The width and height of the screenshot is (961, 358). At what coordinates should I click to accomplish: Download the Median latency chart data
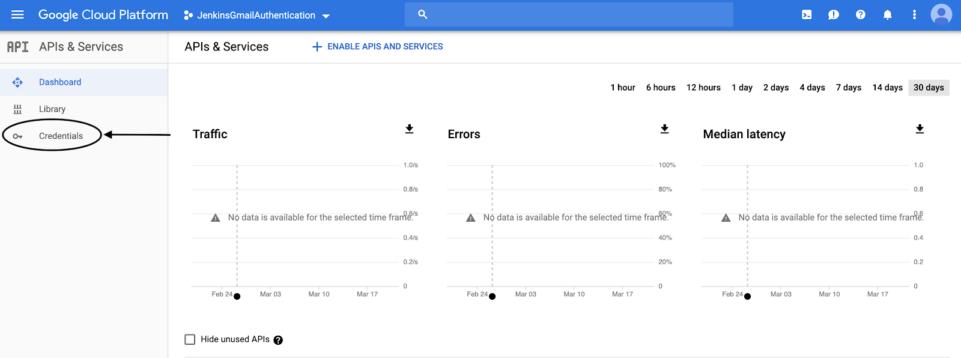click(x=920, y=129)
